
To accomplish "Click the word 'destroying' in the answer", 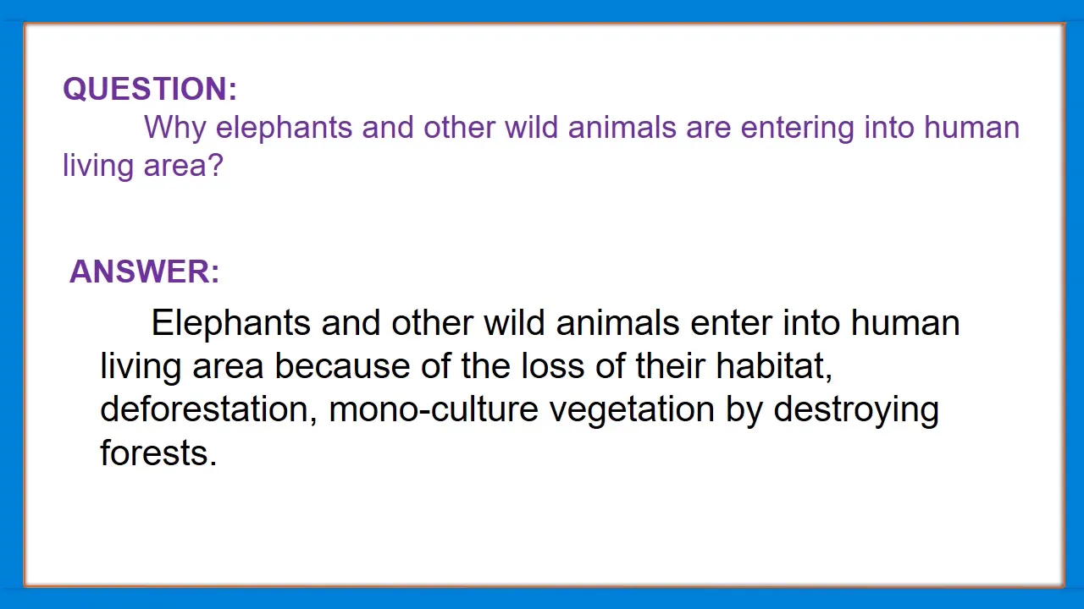I will point(856,411).
